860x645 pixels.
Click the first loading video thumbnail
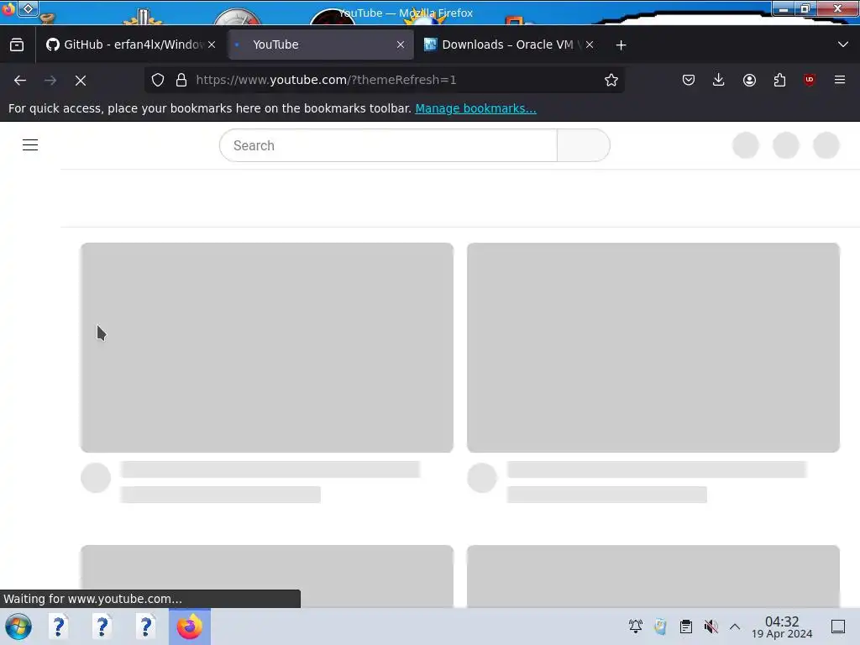[267, 348]
